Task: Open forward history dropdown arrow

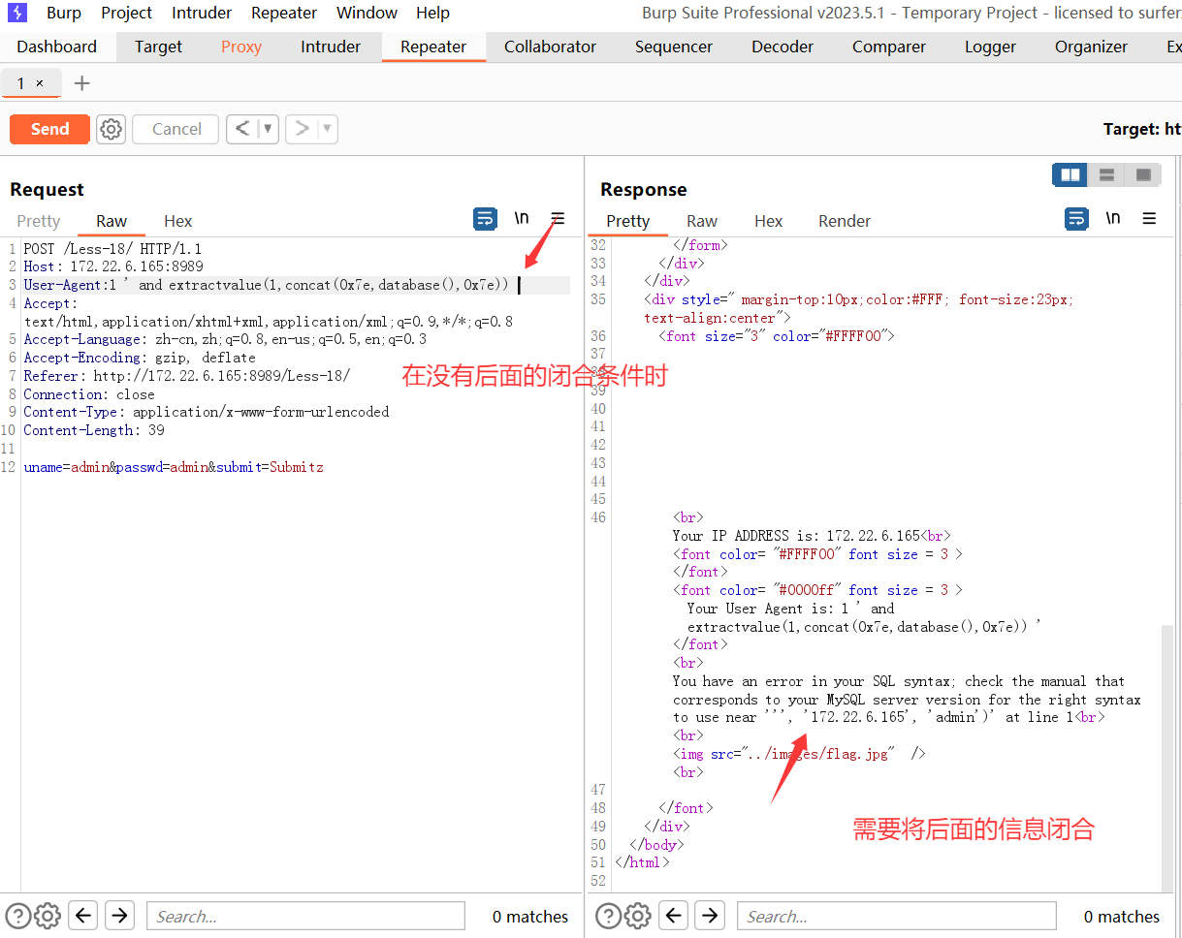Action: click(x=327, y=129)
